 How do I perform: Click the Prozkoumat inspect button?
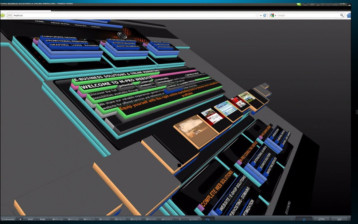(x=8, y=219)
